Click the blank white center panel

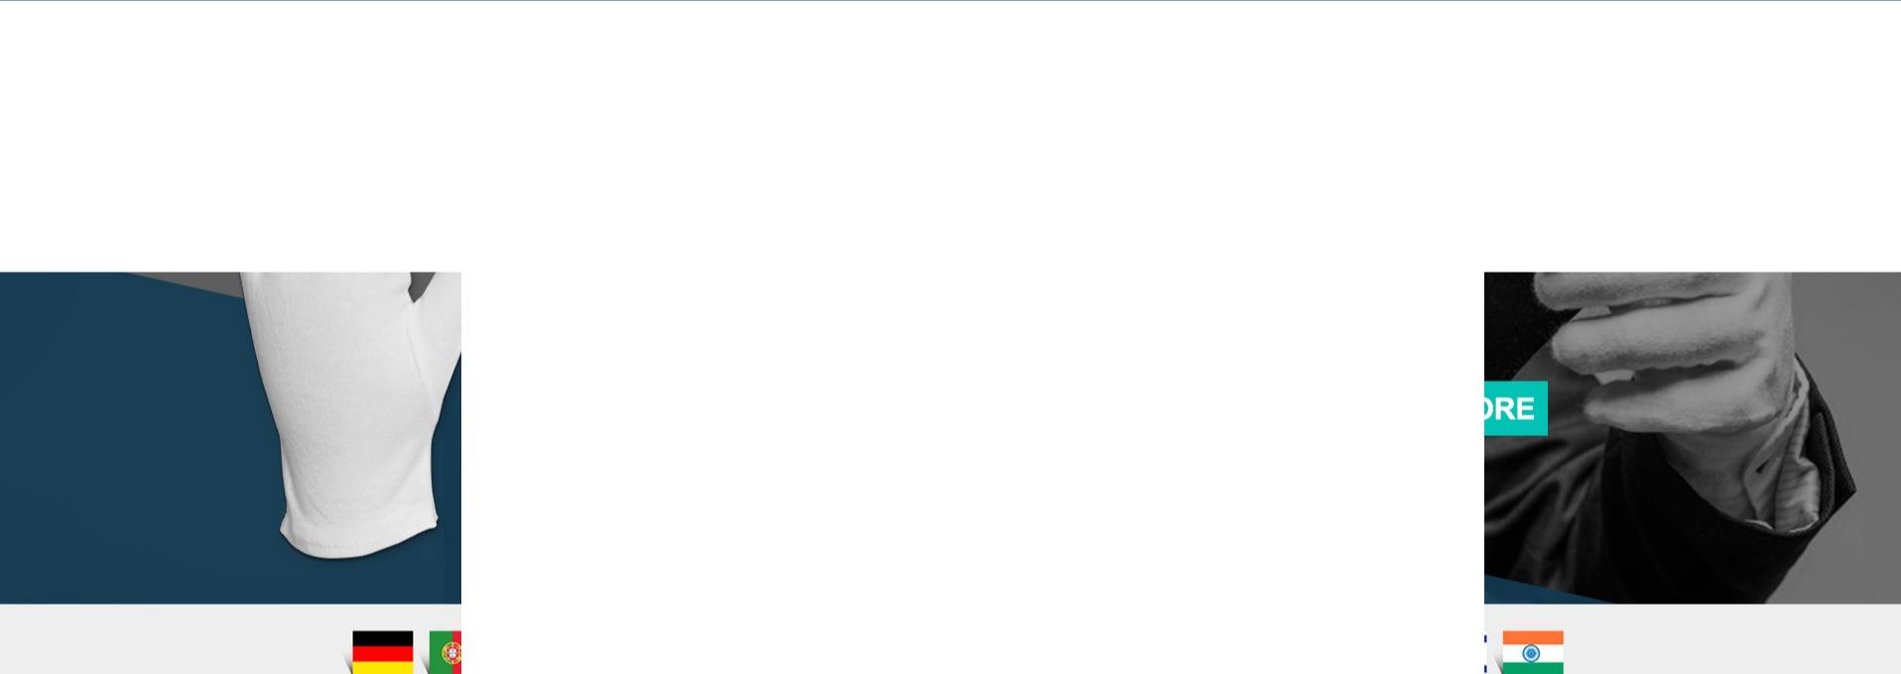pos(972,466)
